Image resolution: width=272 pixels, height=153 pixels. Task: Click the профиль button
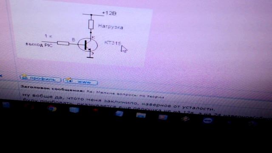(x=40, y=79)
